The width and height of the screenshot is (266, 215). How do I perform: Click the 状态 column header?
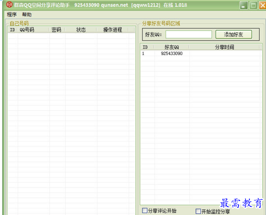coord(81,30)
